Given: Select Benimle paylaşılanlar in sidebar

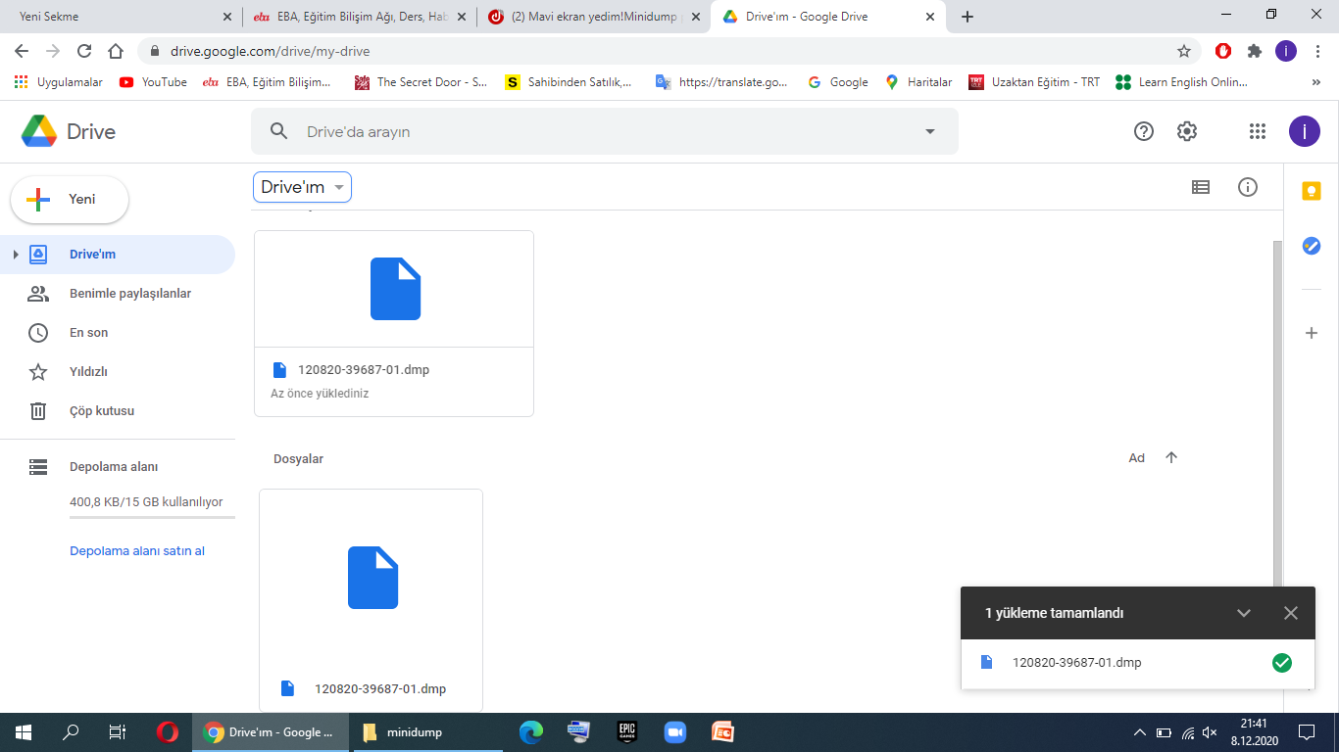Looking at the screenshot, I should (x=118, y=294).
